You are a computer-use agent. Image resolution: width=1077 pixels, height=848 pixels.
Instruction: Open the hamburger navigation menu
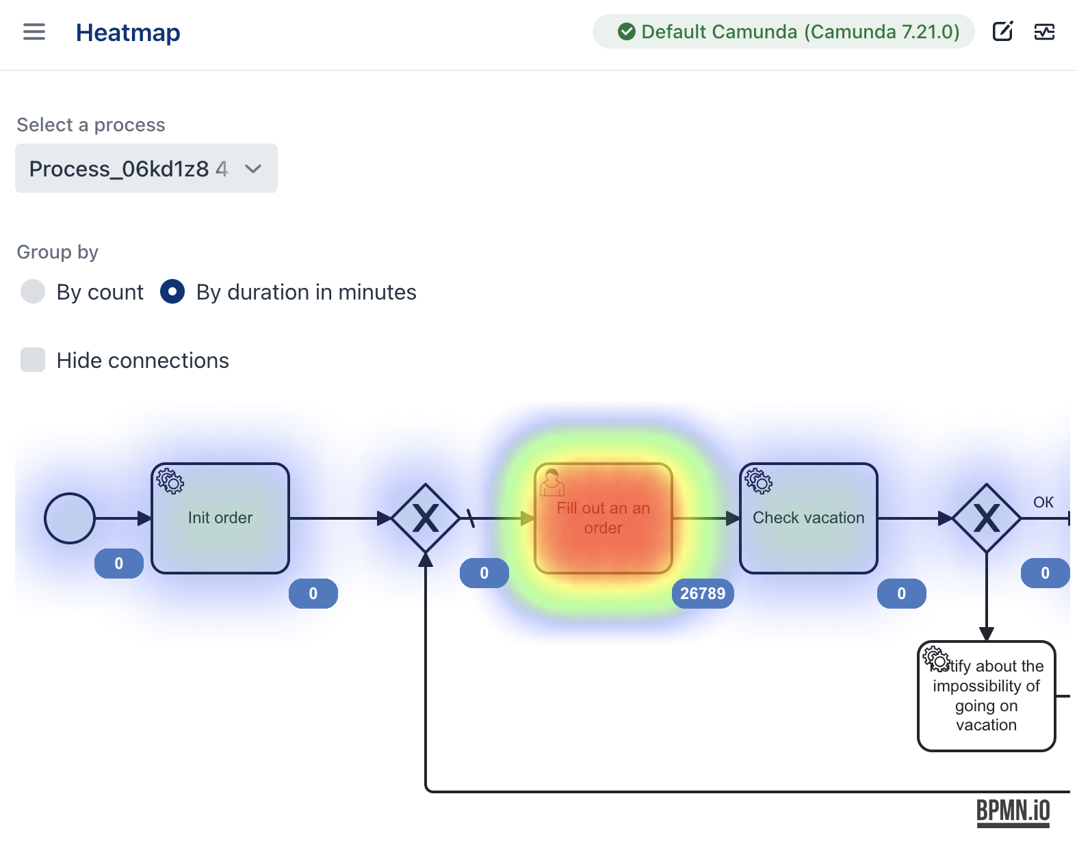(x=34, y=31)
